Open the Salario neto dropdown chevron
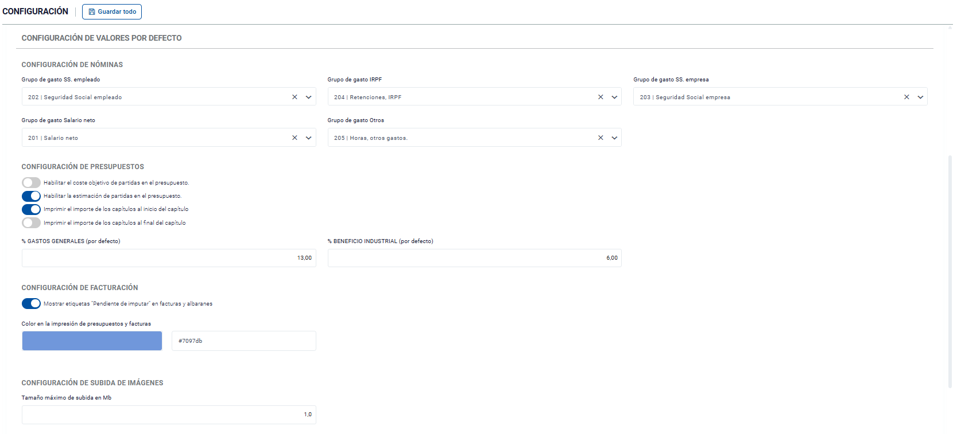Image resolution: width=957 pixels, height=434 pixels. tap(308, 138)
